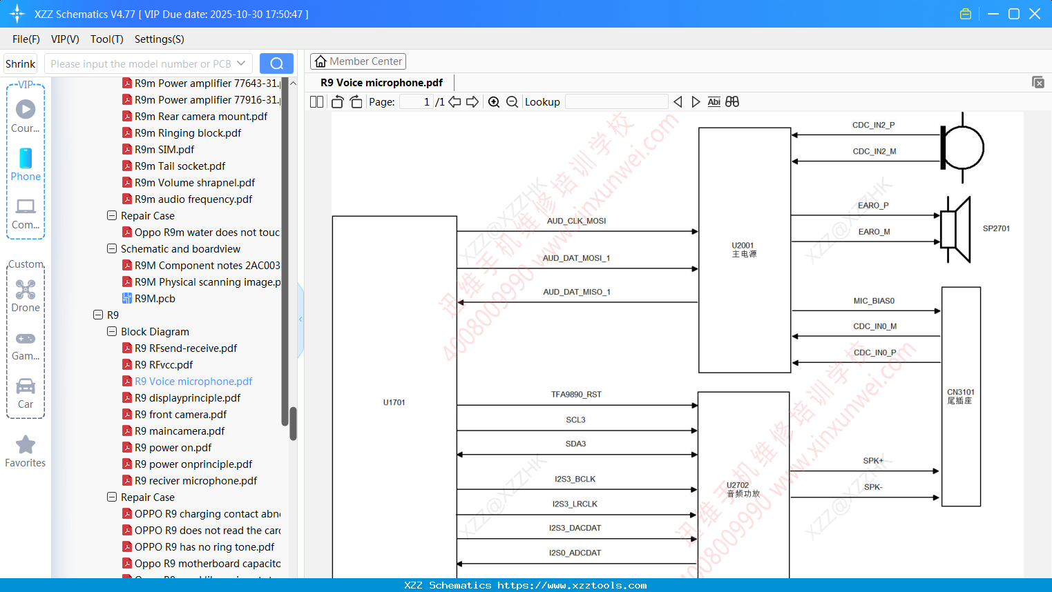Image resolution: width=1052 pixels, height=592 pixels.
Task: Click the Lookup text field
Action: tap(616, 101)
